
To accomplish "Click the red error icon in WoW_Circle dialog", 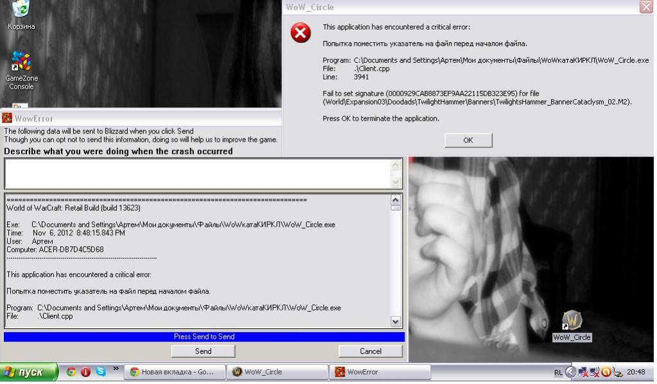I will tap(301, 33).
